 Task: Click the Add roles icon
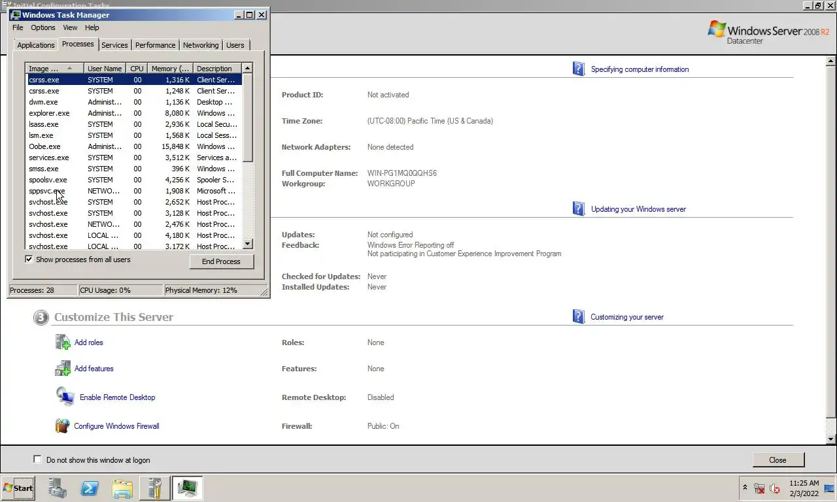coord(63,342)
